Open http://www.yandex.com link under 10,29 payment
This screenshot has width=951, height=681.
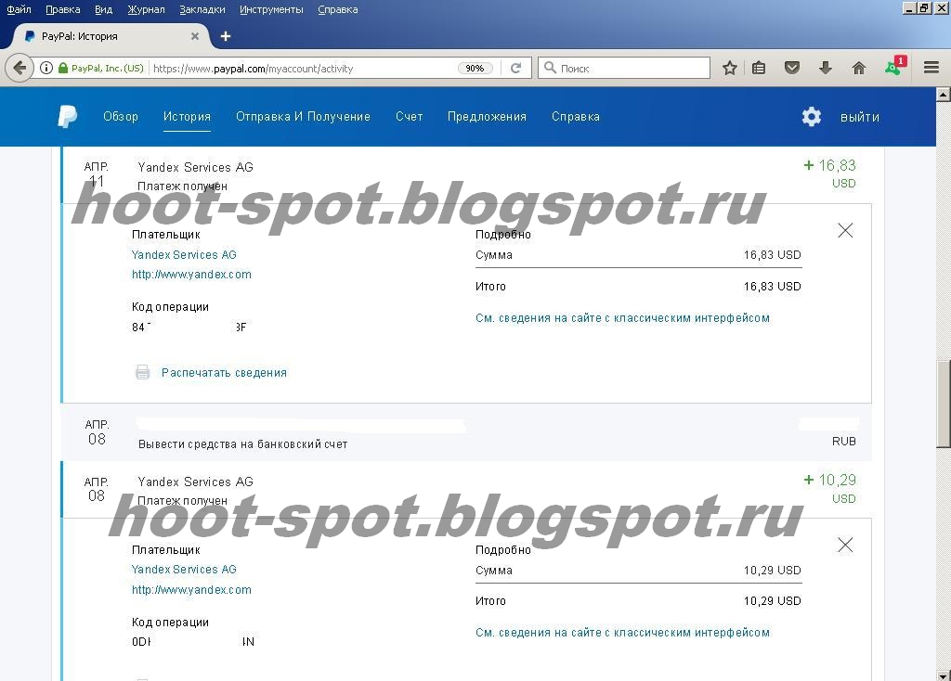tap(191, 589)
